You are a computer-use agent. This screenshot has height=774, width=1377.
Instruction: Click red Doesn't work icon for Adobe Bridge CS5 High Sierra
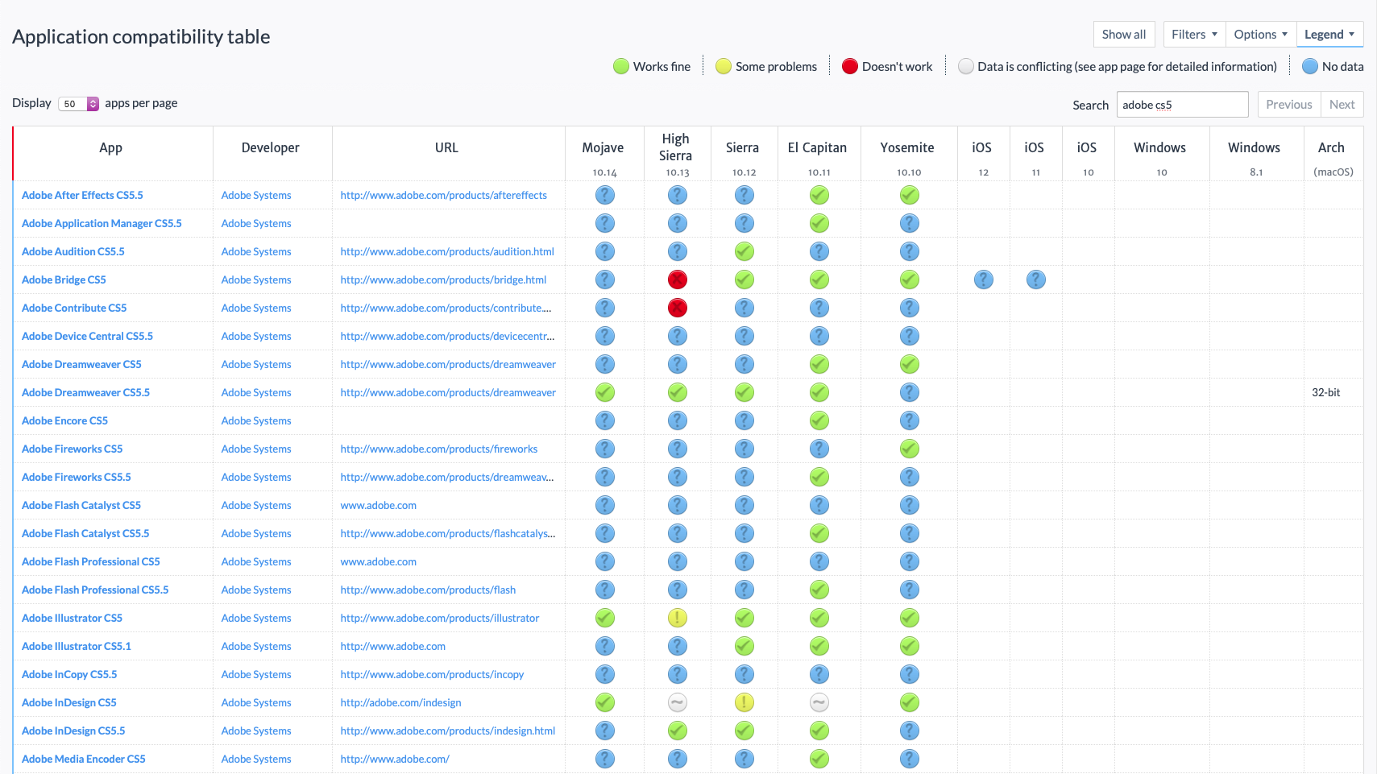(x=678, y=279)
